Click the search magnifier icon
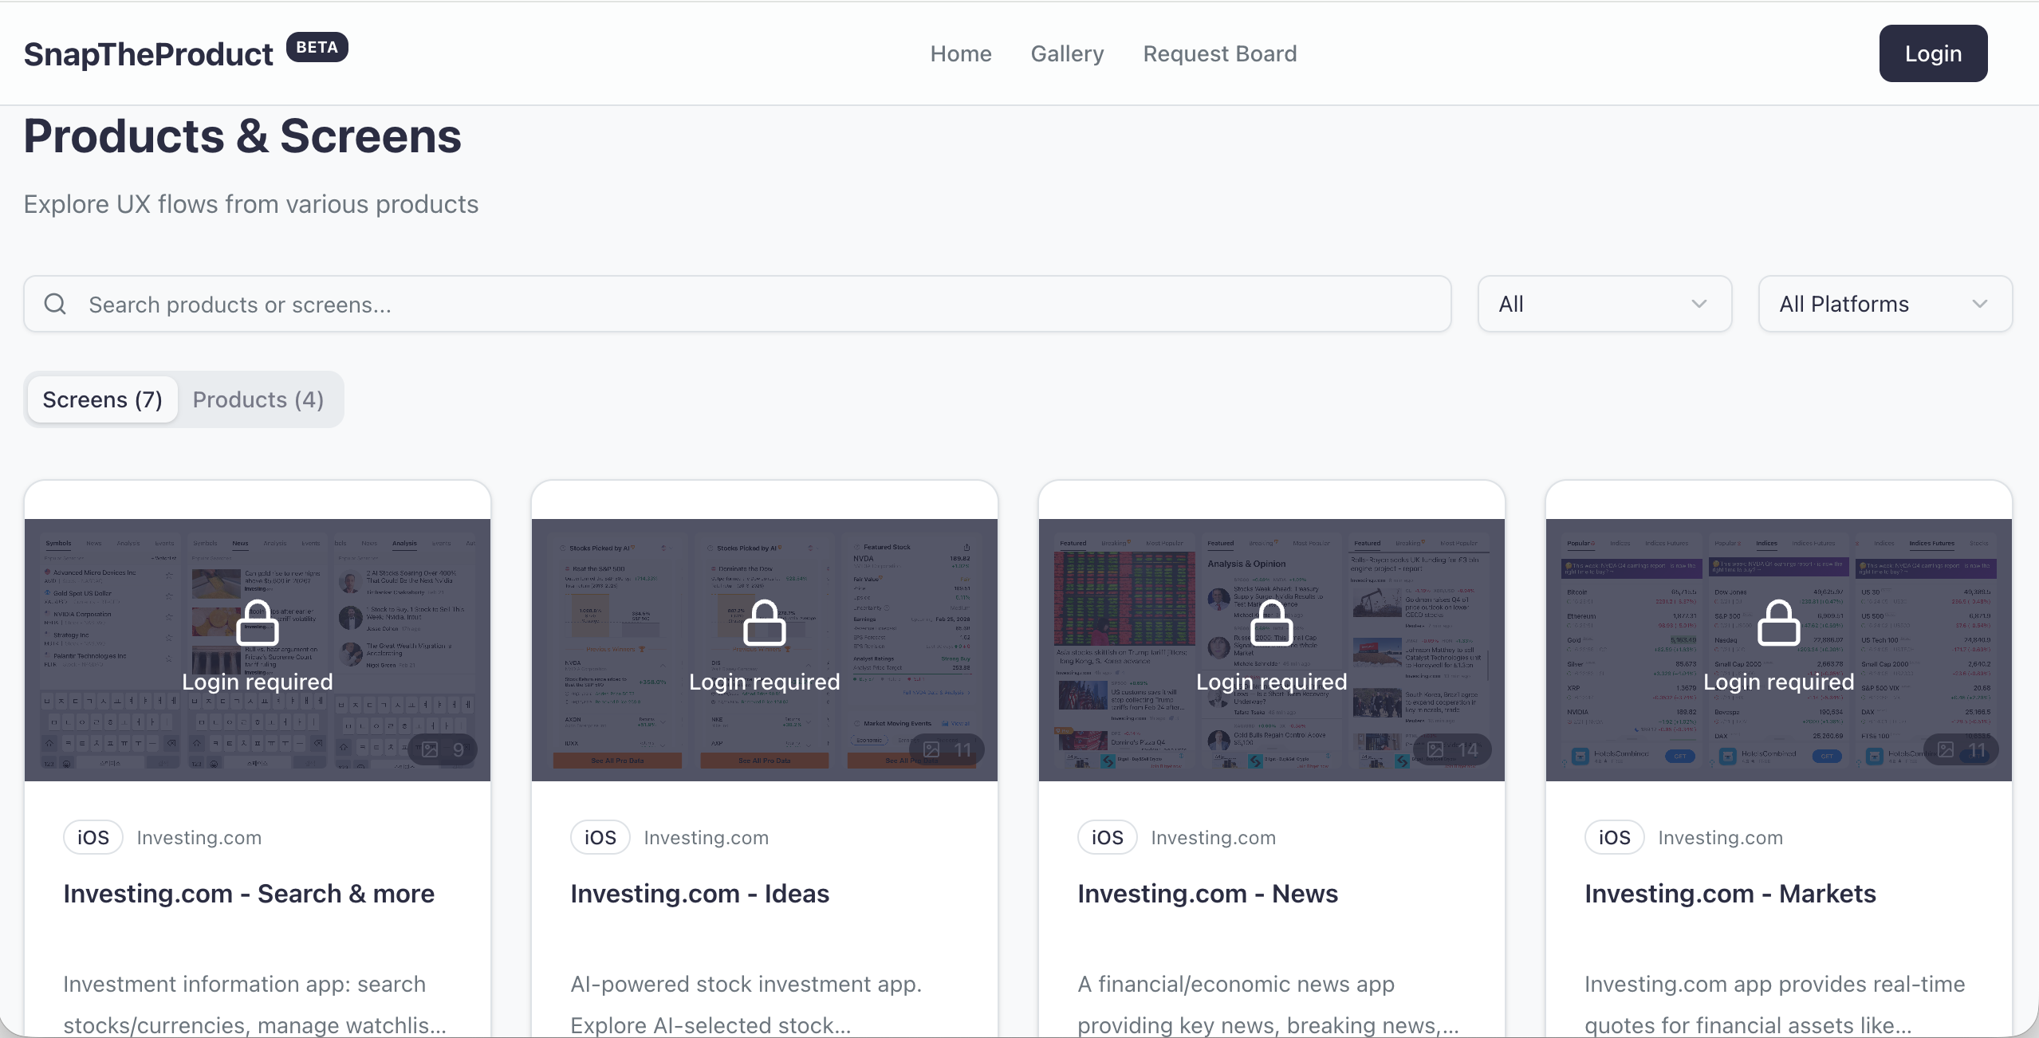Viewport: 2039px width, 1038px height. pos(55,304)
